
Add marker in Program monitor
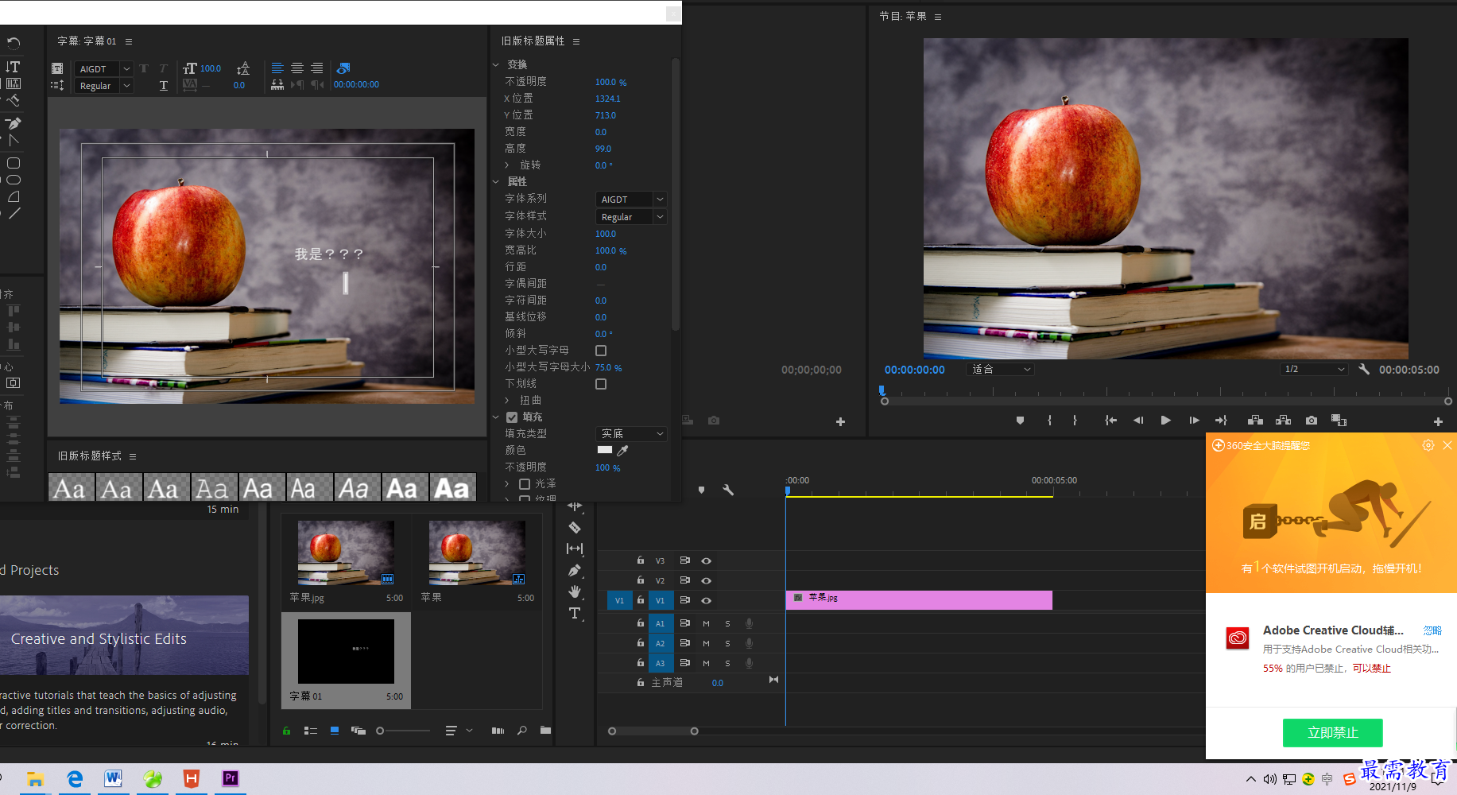(x=1020, y=421)
